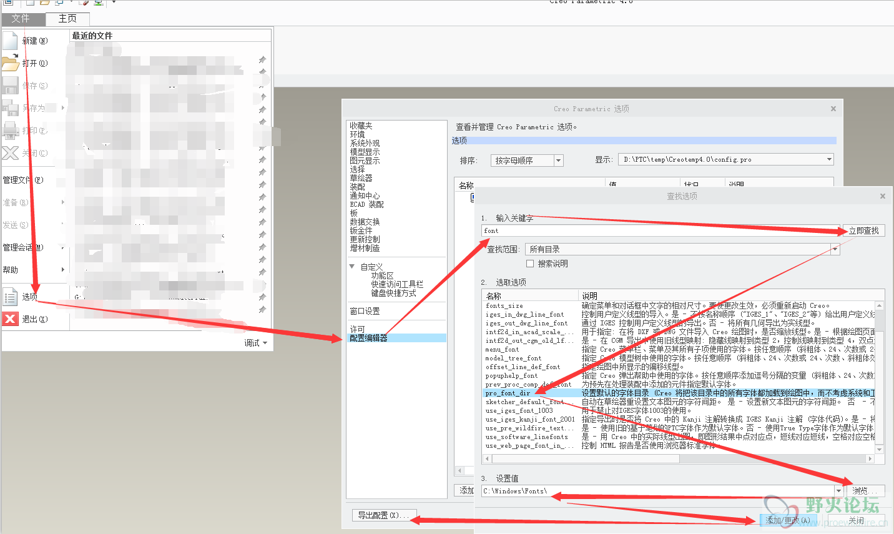Select menu_font option row
The width and height of the screenshot is (894, 534).
click(x=679, y=349)
